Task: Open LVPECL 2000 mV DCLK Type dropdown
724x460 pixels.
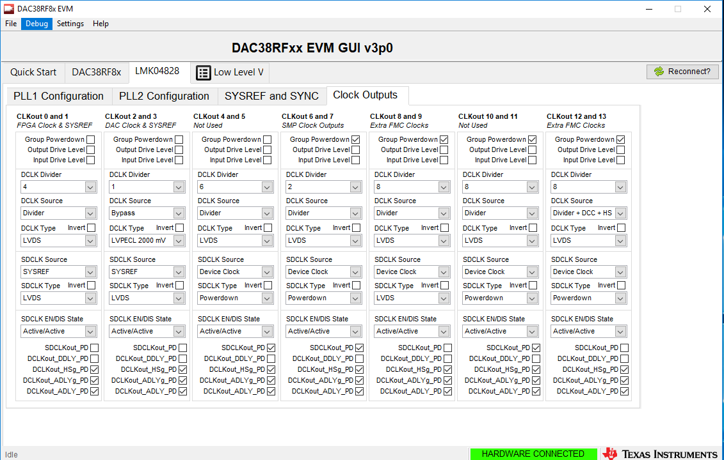Action: click(147, 240)
